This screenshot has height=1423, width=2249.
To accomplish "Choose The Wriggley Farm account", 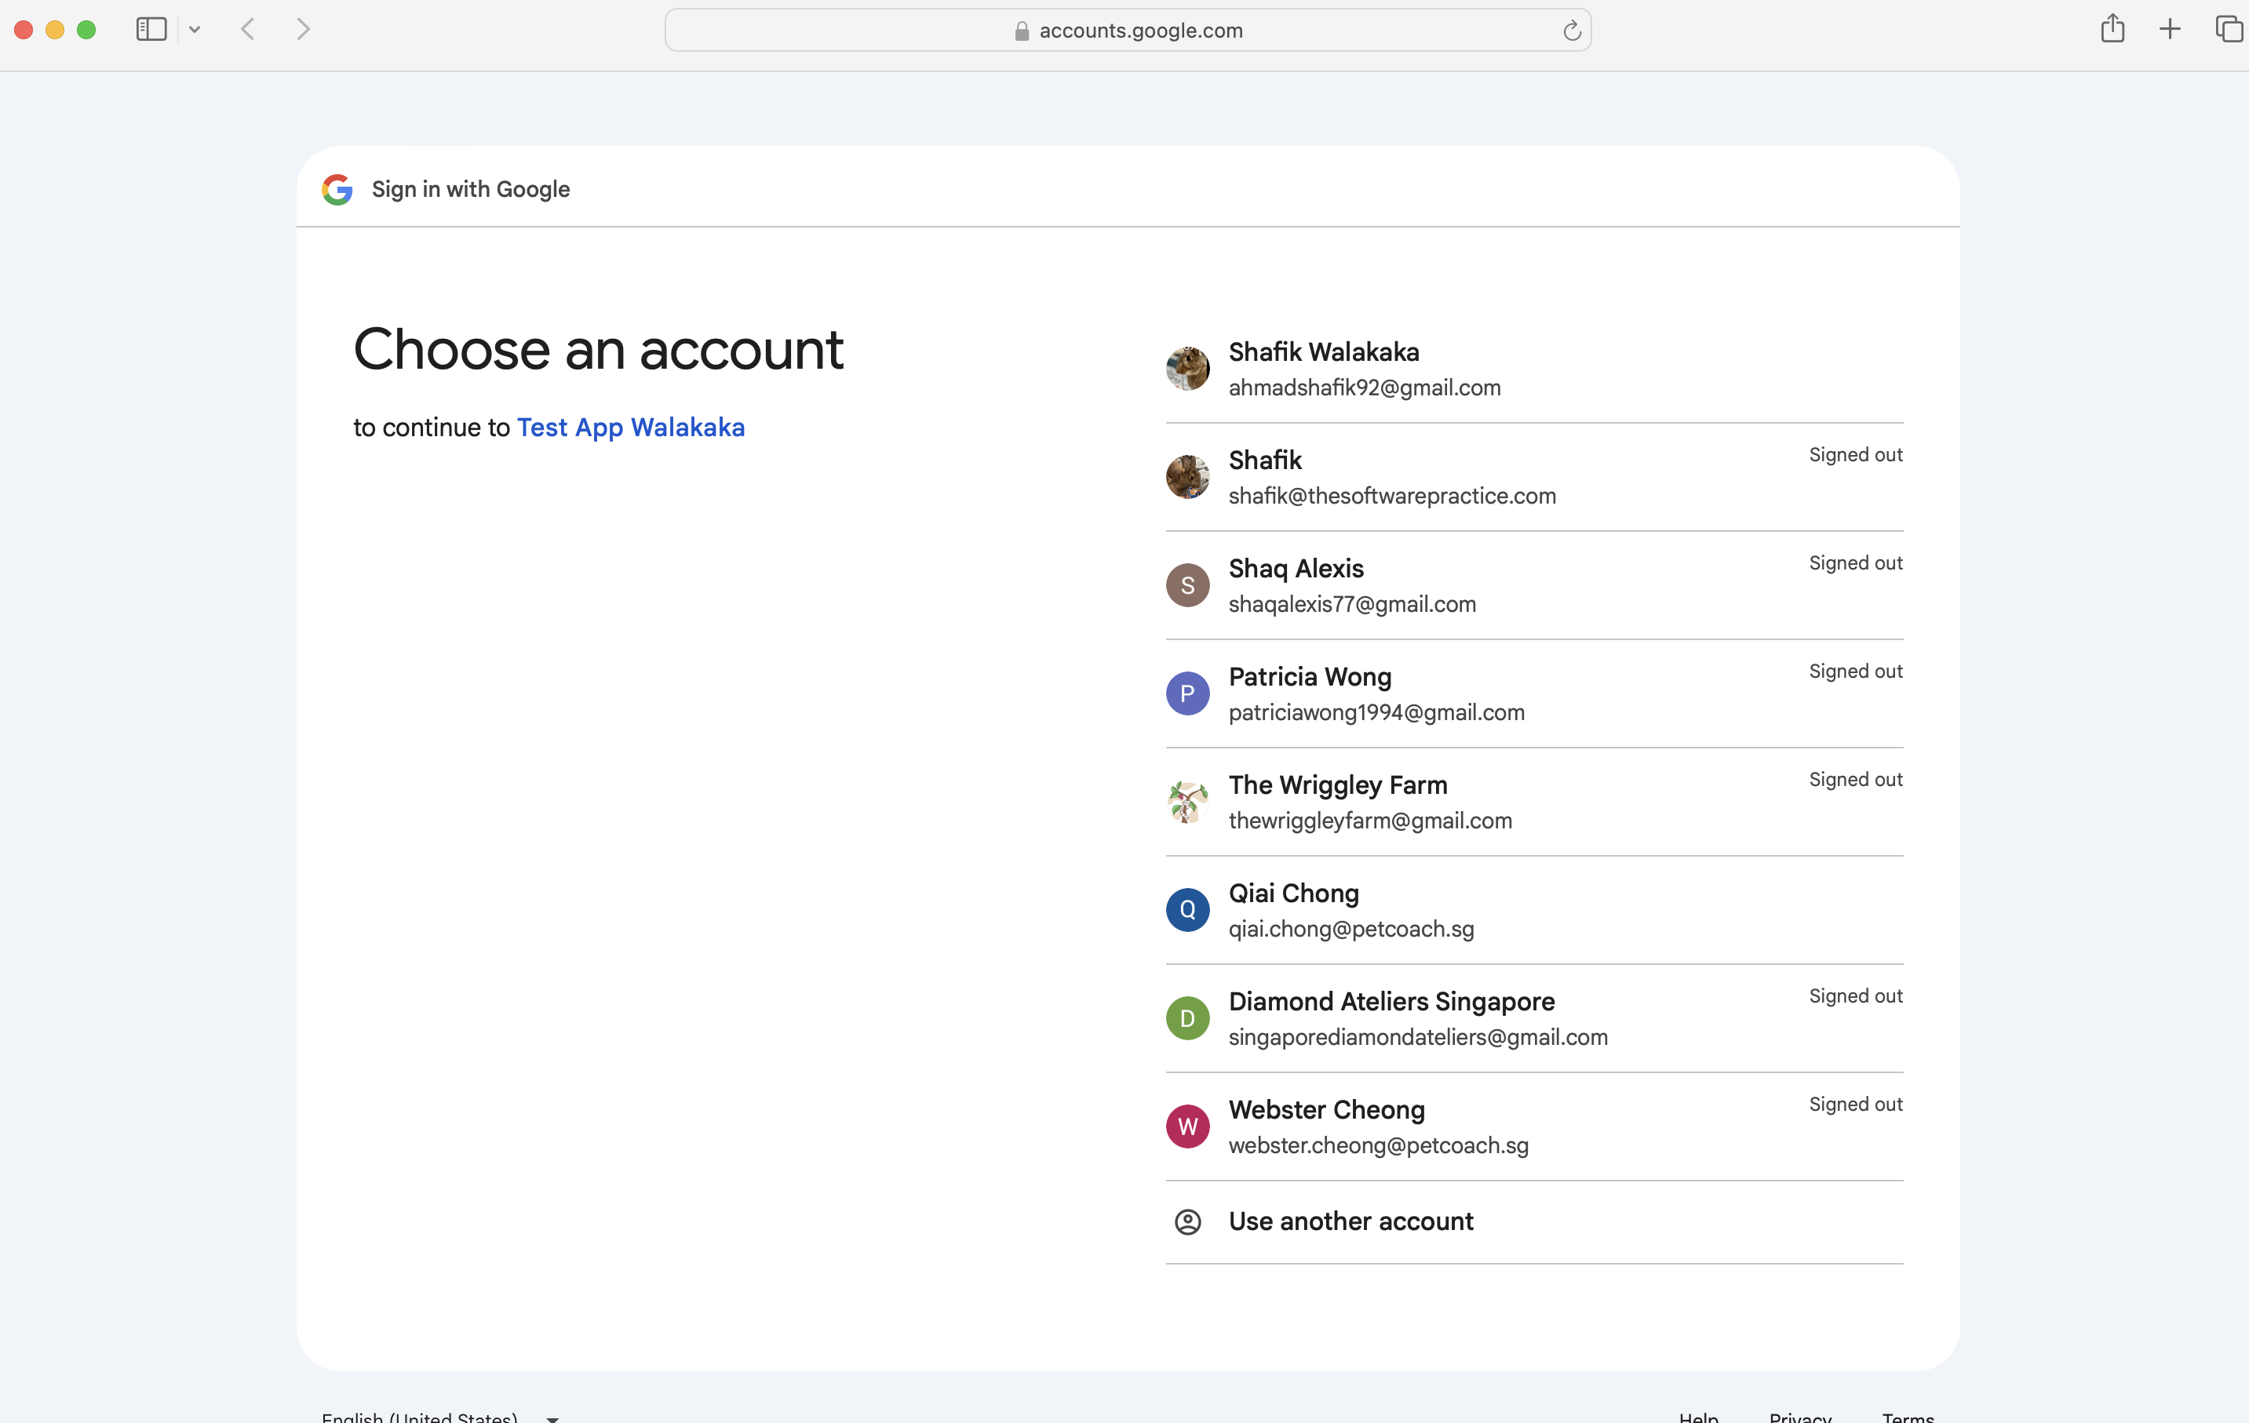I will 1533,802.
